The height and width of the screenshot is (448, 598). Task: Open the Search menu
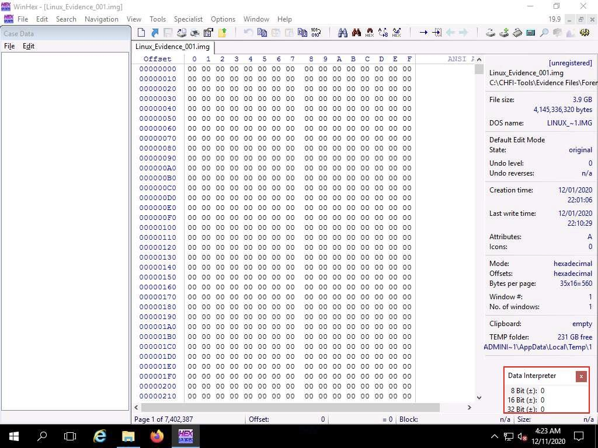click(x=66, y=19)
